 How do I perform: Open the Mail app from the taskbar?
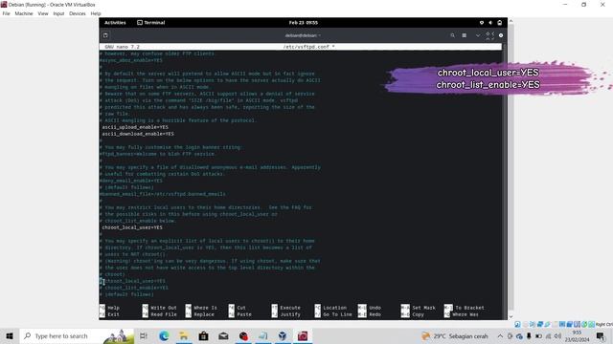tap(223, 335)
